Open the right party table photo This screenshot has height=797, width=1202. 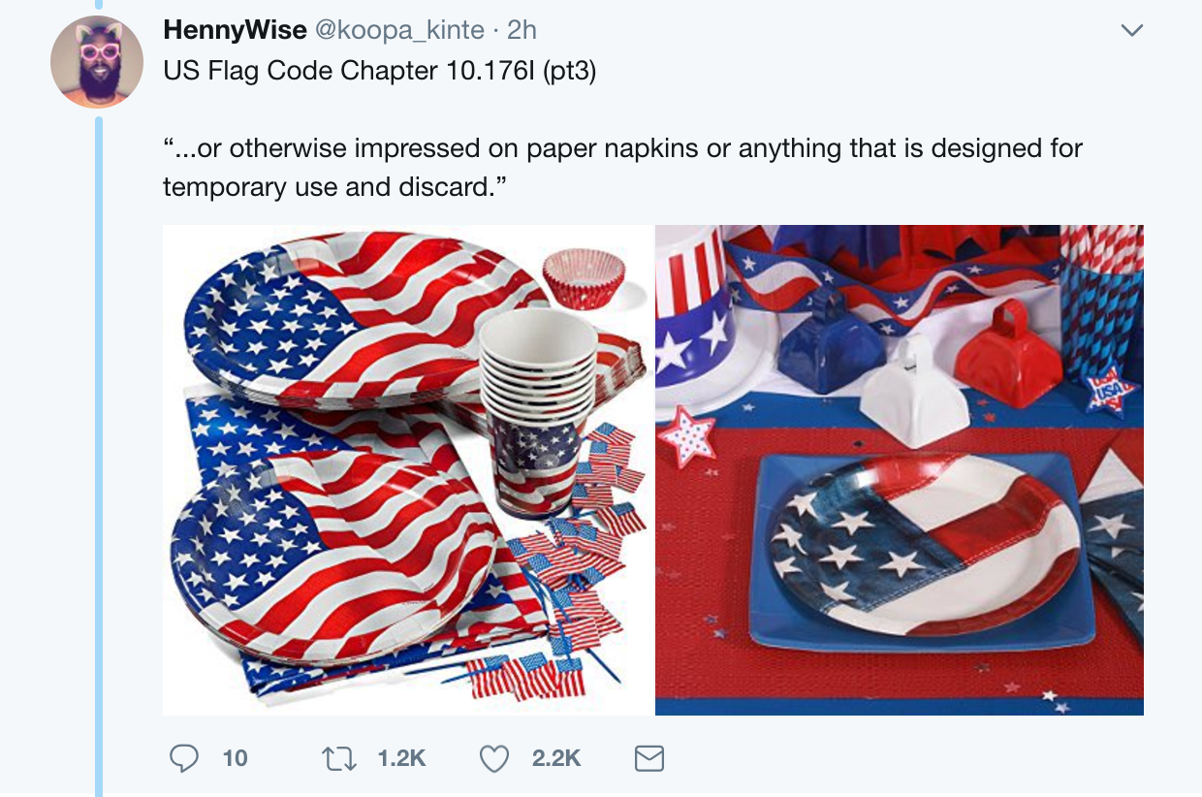pos(899,470)
